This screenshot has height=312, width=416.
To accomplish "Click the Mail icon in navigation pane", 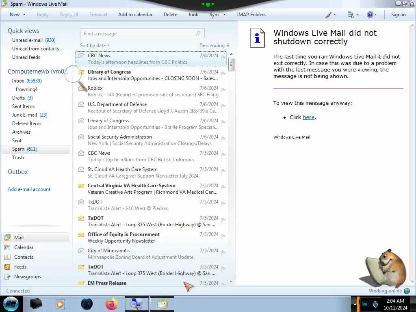I will pos(7,237).
